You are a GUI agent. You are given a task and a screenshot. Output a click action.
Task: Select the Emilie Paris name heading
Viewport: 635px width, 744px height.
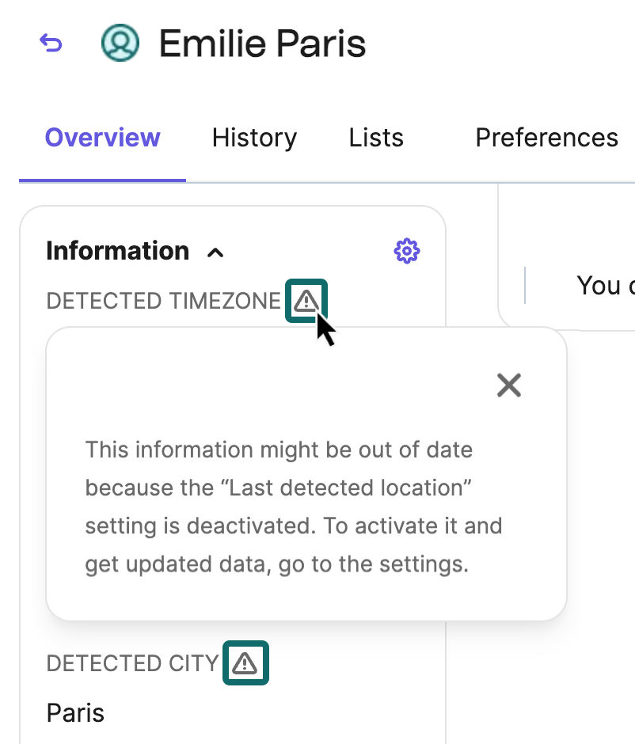[x=262, y=44]
